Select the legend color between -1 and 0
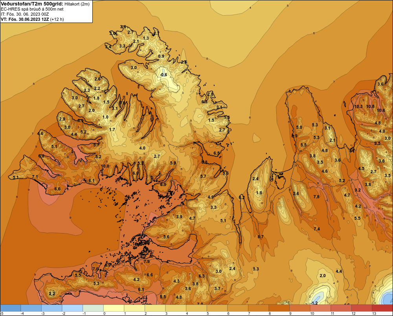This screenshot has height=316, width=393. [93, 308]
